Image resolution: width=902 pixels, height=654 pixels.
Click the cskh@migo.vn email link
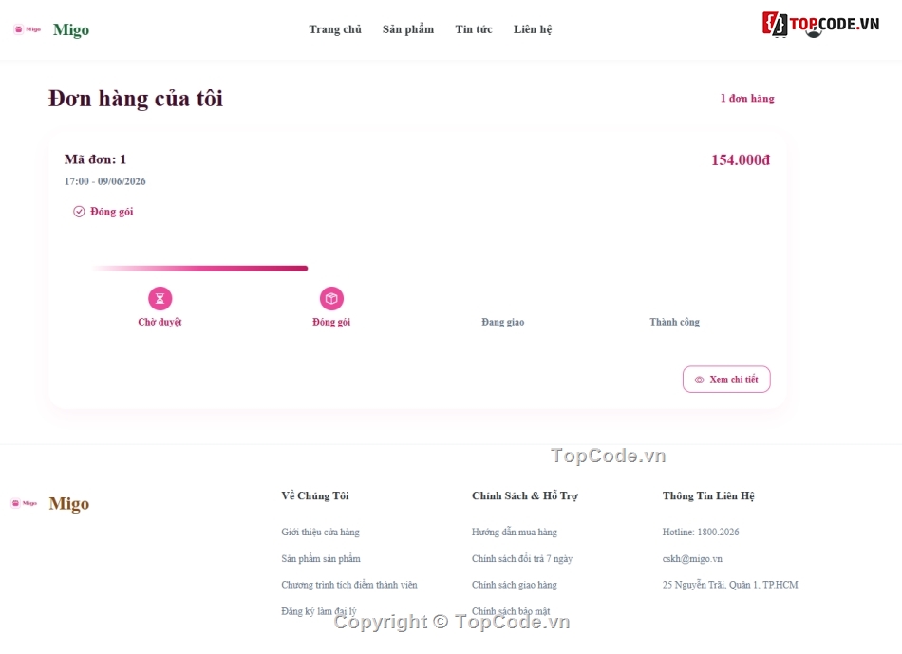pos(692,558)
